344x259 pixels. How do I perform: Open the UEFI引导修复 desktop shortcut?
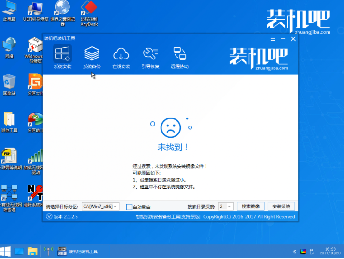(35, 12)
